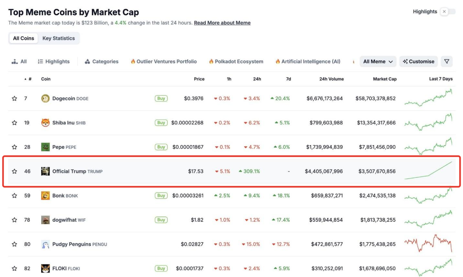Star FLOKI as favorite
The image size is (463, 277).
pos(14,269)
